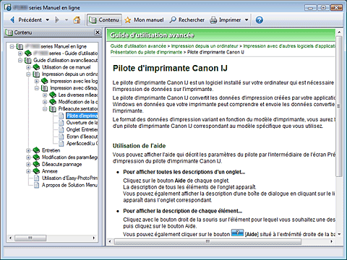This screenshot has height=260, width=347.
Task: Open Utilisation d'Easy-PhotoPrint tree item
Action: pyautogui.click(x=69, y=178)
